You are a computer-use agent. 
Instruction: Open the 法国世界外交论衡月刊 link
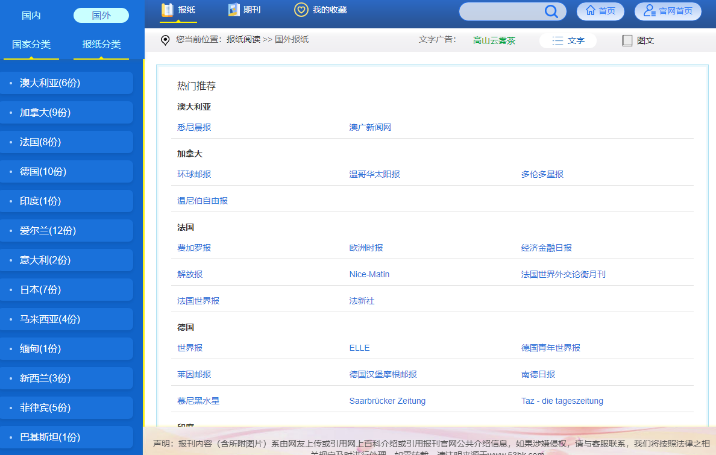[564, 275]
